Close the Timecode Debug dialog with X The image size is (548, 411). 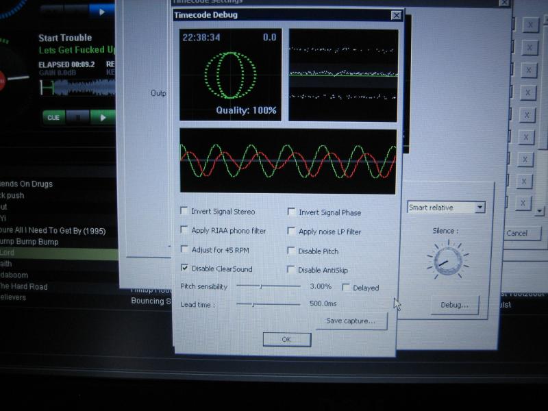coord(396,15)
